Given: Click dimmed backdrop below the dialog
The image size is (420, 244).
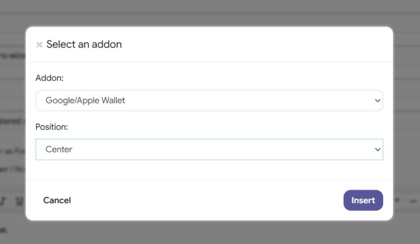Looking at the screenshot, I should (210, 233).
